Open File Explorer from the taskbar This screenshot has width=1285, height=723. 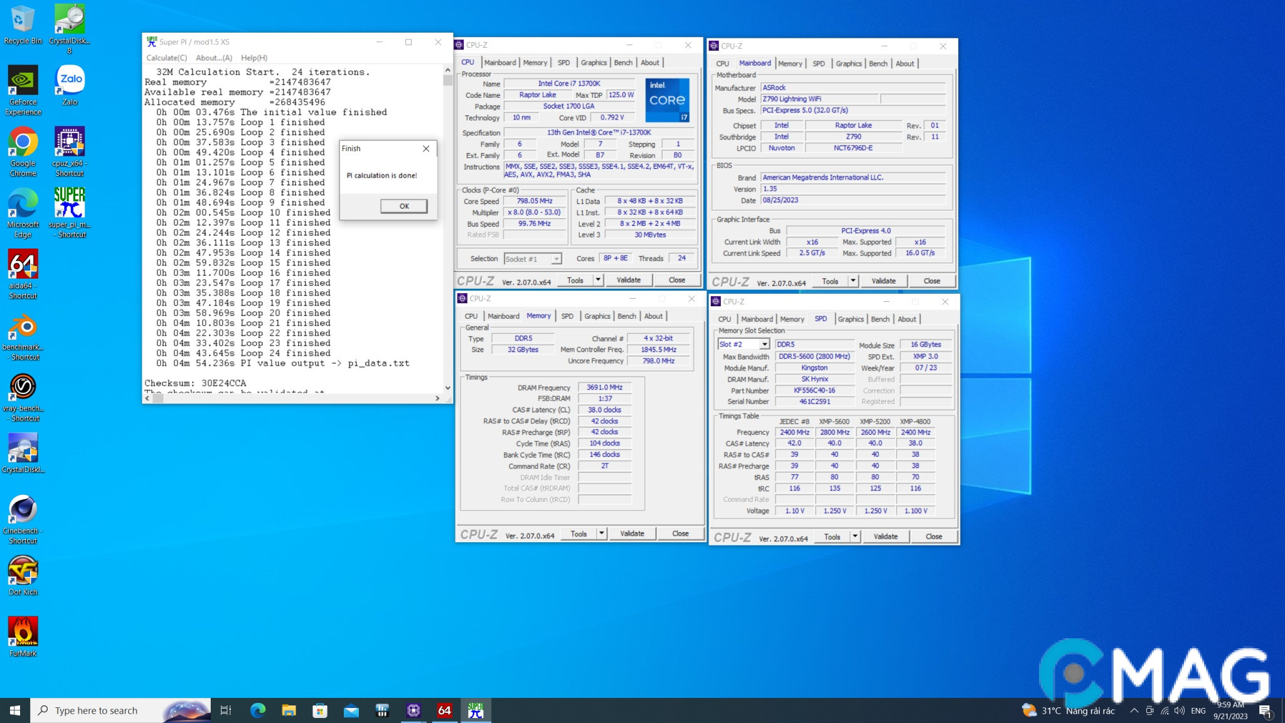[289, 710]
